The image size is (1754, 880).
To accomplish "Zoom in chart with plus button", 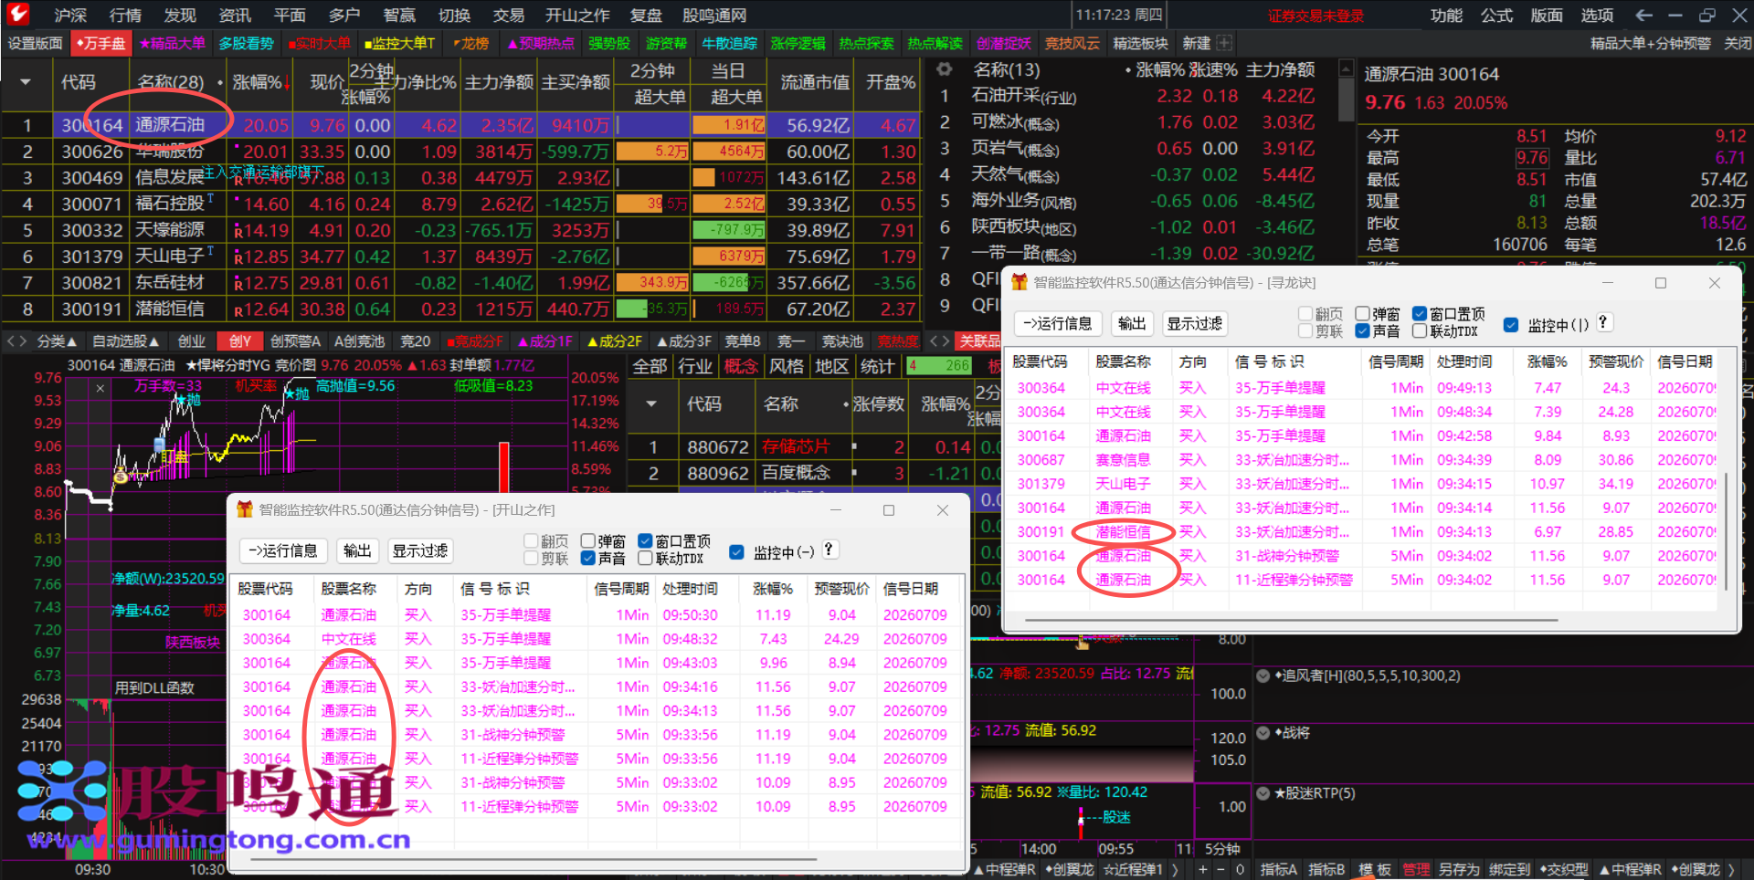I will [x=1203, y=869].
